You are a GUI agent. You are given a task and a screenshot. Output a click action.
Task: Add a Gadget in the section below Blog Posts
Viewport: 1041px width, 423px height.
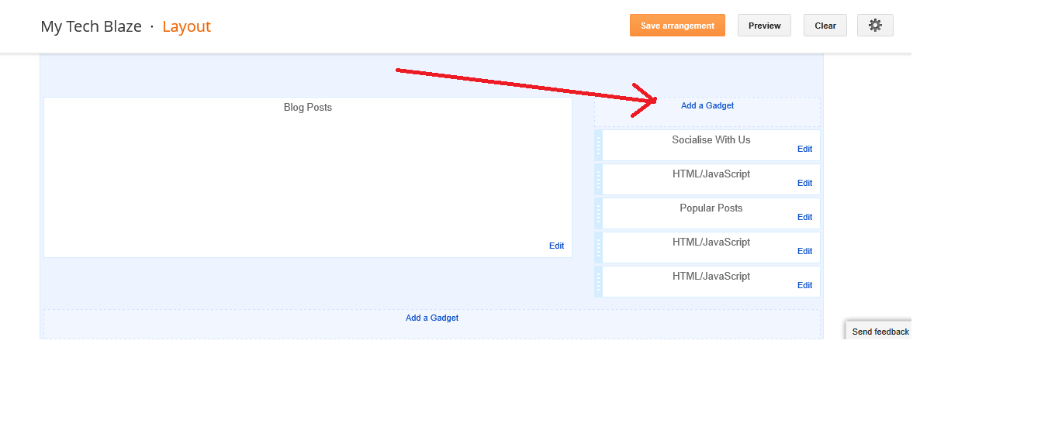(x=432, y=318)
